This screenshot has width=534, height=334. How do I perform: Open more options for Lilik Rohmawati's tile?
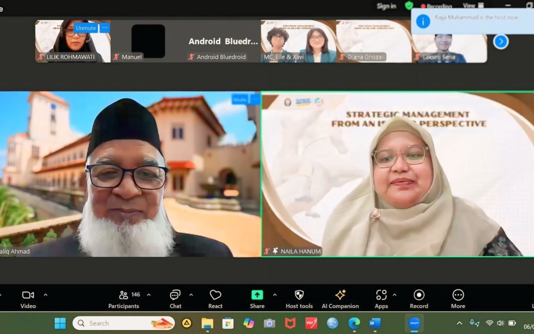point(104,28)
